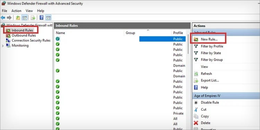Toggle the Show/Hide Console Tree toolbar icon
This screenshot has height=130, width=260.
(x=25, y=18)
